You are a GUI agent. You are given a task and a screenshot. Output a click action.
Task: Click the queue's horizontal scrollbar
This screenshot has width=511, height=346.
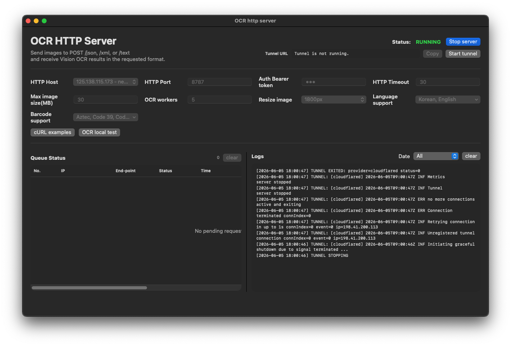click(x=89, y=287)
